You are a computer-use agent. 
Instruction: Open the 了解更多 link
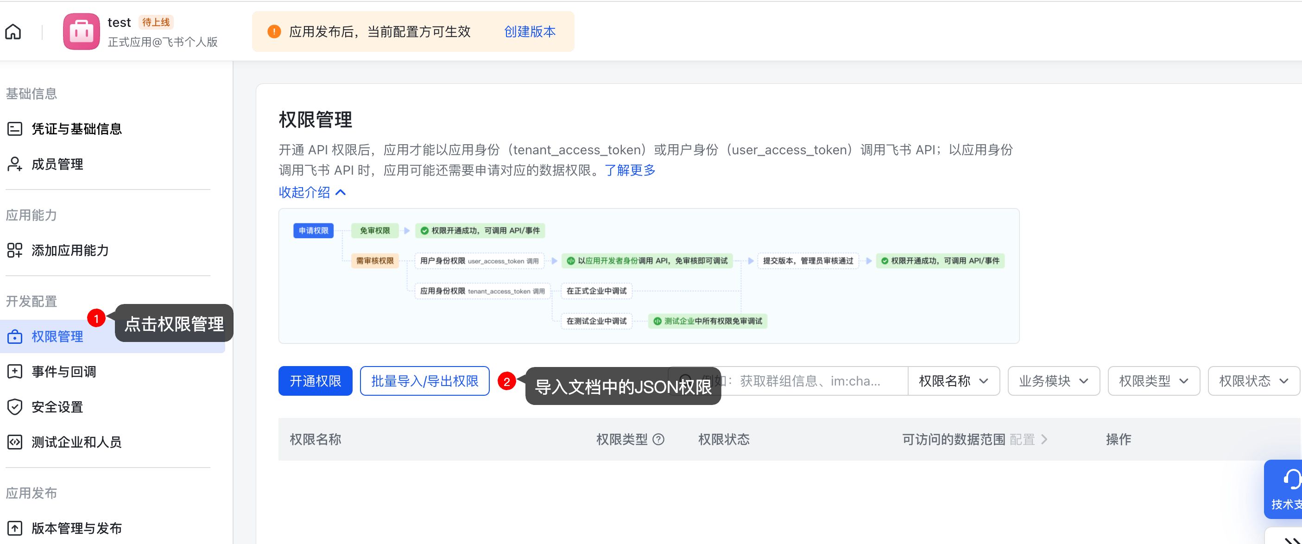click(630, 170)
